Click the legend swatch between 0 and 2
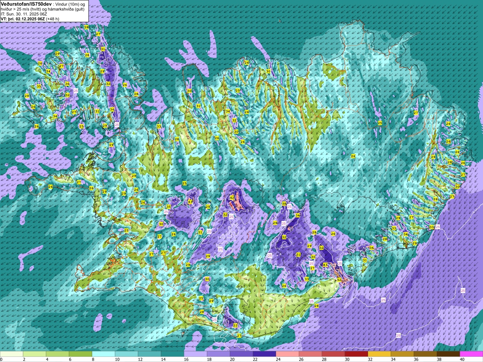This screenshot has height=362, width=483. click(x=12, y=354)
